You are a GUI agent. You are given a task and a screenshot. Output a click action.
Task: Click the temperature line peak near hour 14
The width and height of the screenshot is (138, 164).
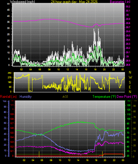[x=81, y=122]
